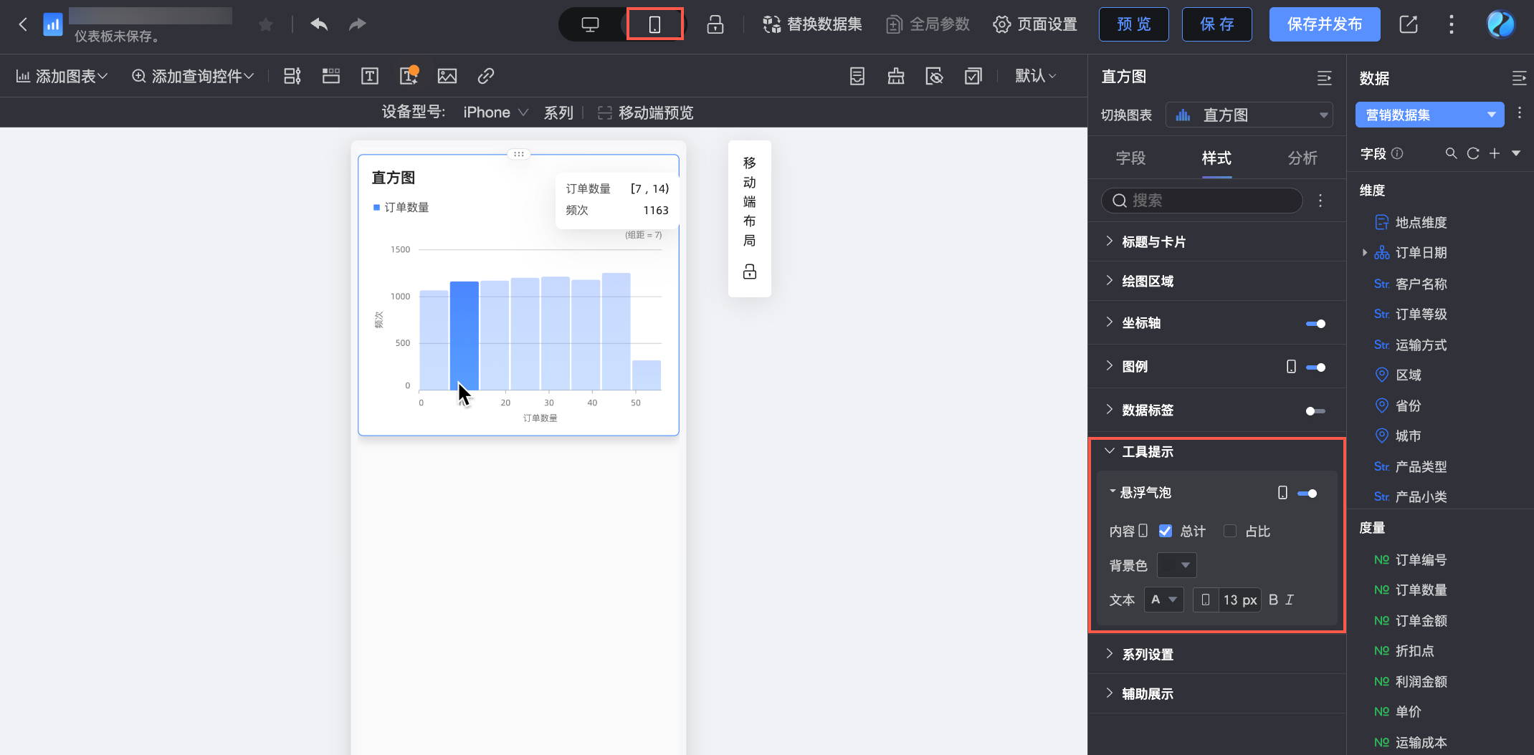1534x755 pixels.
Task: Open the tooltip text color picker
Action: coord(1163,600)
